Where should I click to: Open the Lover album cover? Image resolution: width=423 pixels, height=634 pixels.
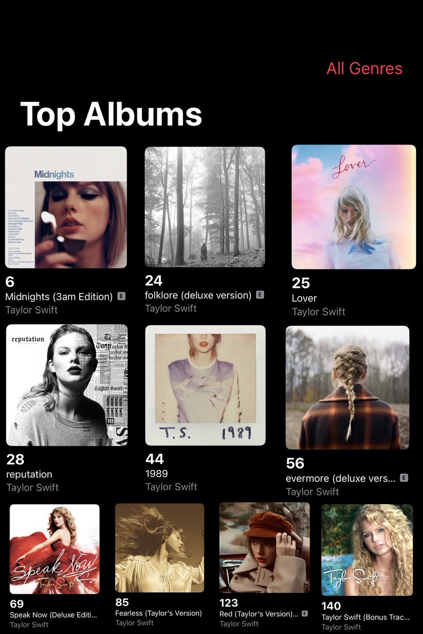(x=354, y=207)
